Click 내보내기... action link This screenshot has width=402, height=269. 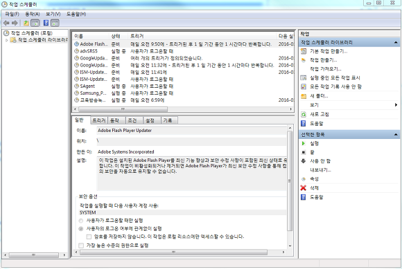pyautogui.click(x=320, y=170)
